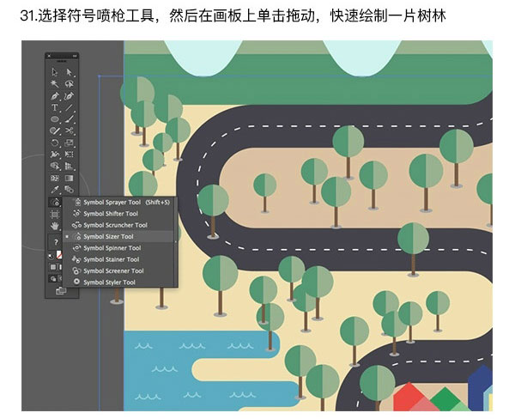The image size is (515, 419).
Task: Collapse Tools panel with double arrows
Action: click(x=75, y=56)
